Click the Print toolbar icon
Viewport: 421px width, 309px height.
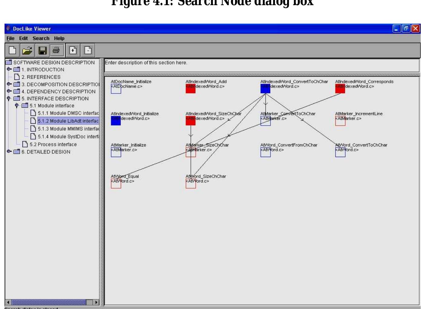(57, 50)
